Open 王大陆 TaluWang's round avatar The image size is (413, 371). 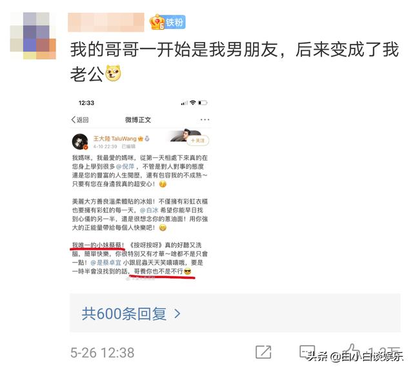(80, 141)
